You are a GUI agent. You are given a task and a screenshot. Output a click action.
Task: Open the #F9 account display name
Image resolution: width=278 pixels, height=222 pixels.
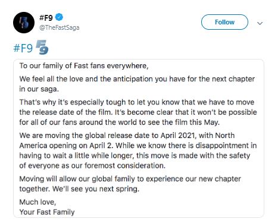[x=46, y=18]
